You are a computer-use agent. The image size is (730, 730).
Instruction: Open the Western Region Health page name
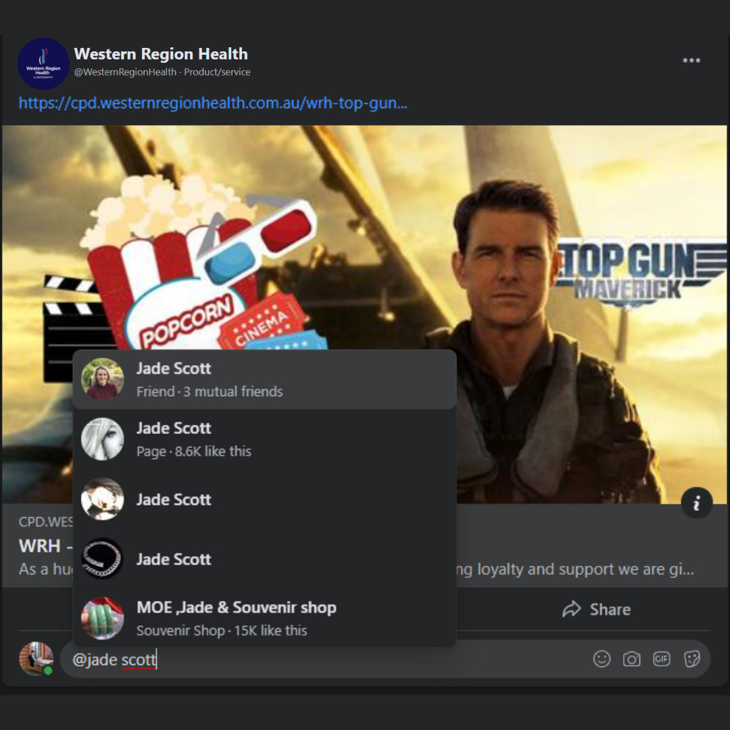coord(161,54)
